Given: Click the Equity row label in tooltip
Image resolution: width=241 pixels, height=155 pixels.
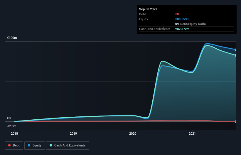Looking at the screenshot, I should 144,19.
